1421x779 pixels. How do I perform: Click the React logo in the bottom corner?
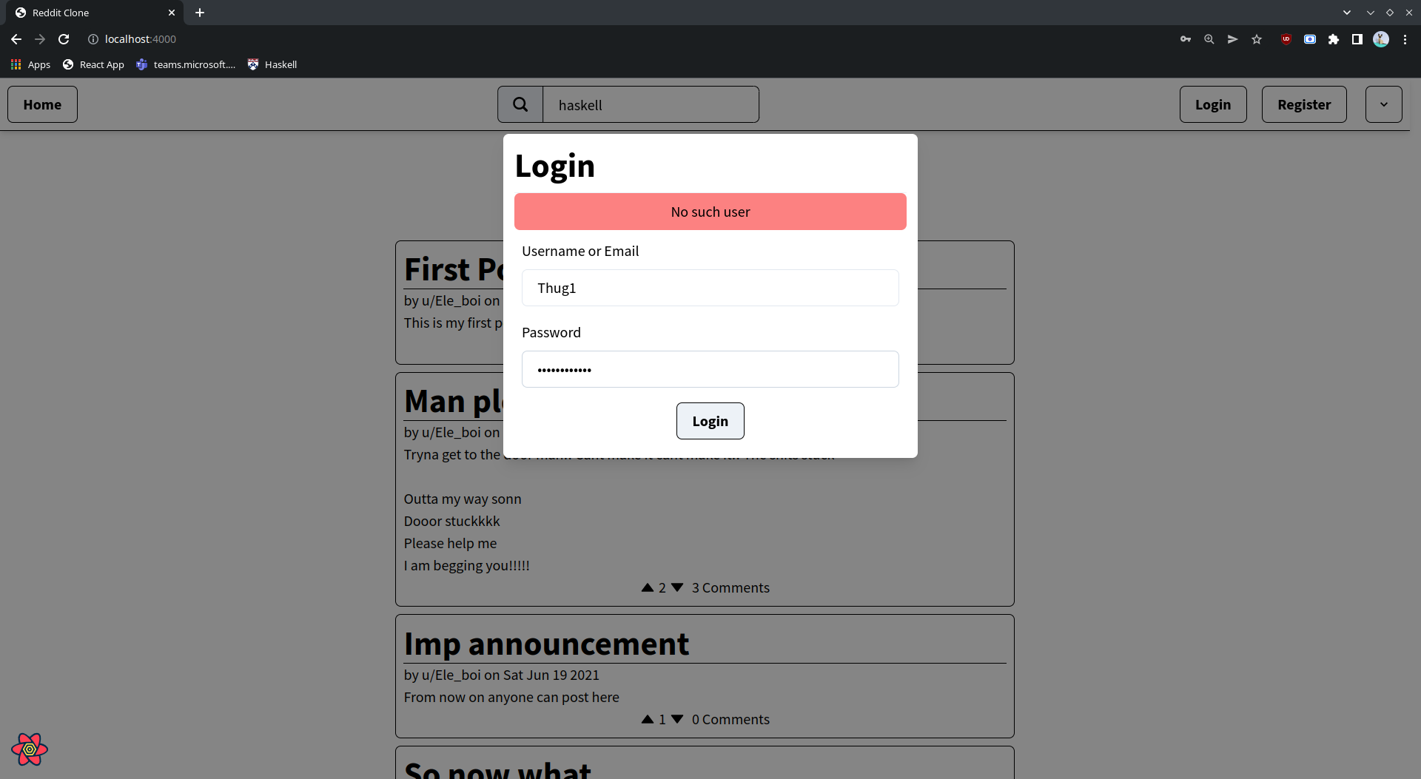pyautogui.click(x=29, y=749)
